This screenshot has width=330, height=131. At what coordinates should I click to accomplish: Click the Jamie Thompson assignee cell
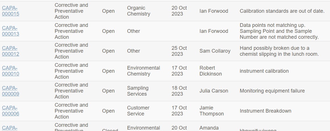click(212, 111)
